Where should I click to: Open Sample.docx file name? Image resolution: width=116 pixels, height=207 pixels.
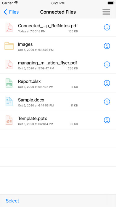[x=31, y=100]
